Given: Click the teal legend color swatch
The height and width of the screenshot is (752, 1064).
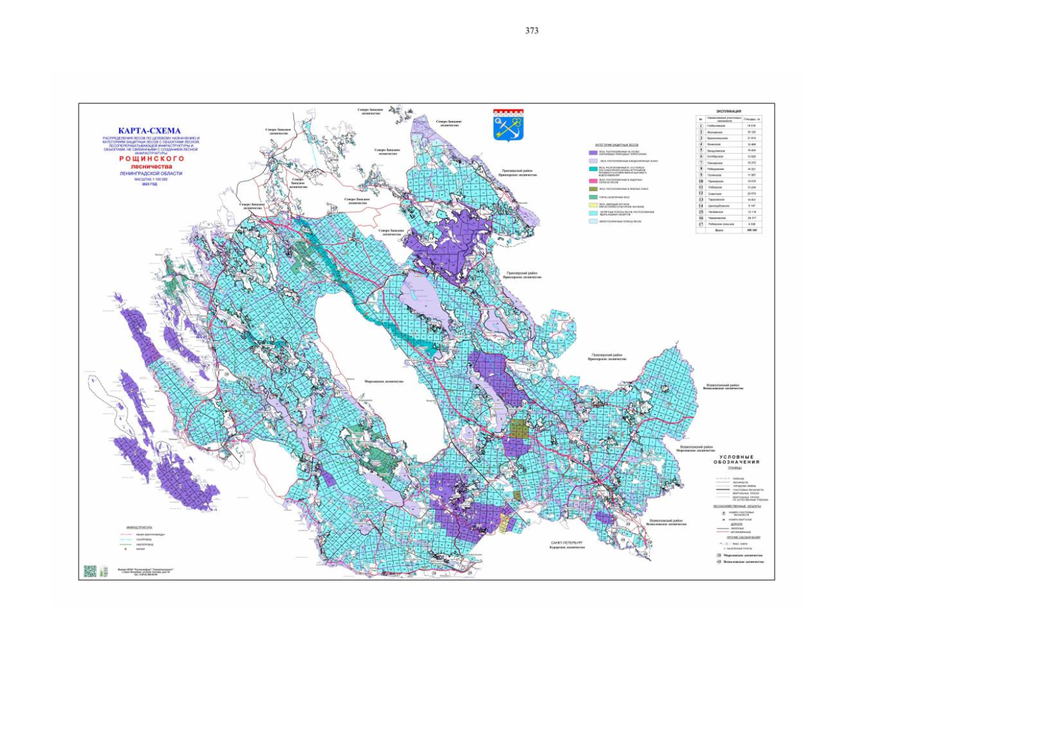Looking at the screenshot, I should coord(593,169).
